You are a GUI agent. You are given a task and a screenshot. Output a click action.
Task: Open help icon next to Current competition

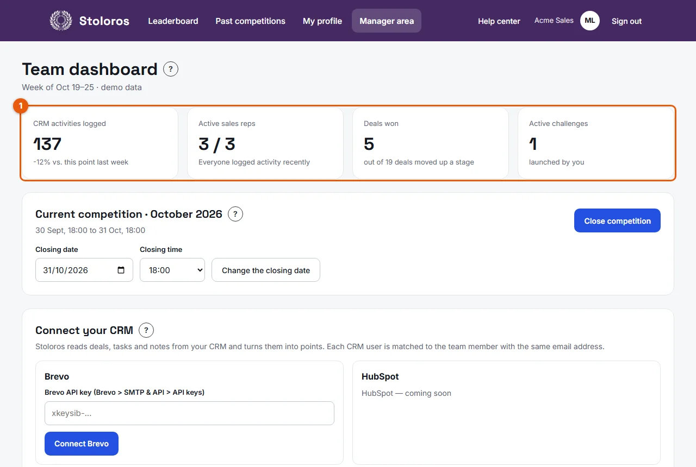tap(235, 214)
